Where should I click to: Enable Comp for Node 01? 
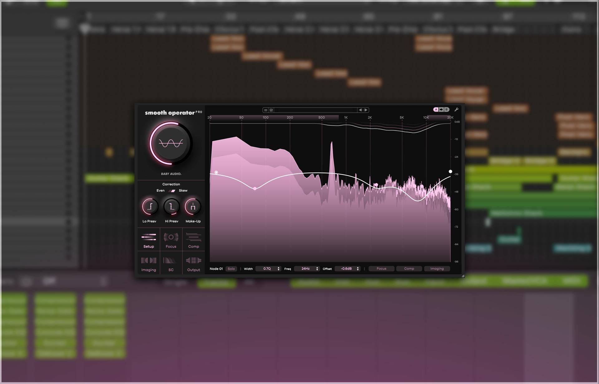409,269
